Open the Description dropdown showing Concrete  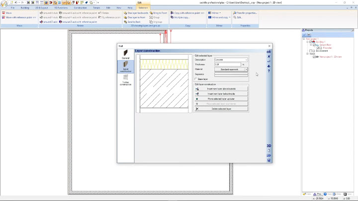coord(231,60)
